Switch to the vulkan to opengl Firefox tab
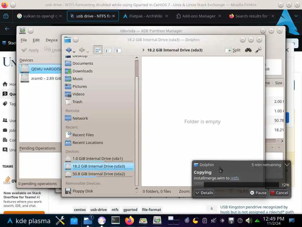This screenshot has height=227, width=302. (39, 16)
